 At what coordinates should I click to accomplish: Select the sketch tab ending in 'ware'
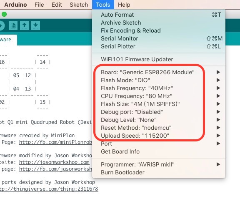tap(8, 40)
